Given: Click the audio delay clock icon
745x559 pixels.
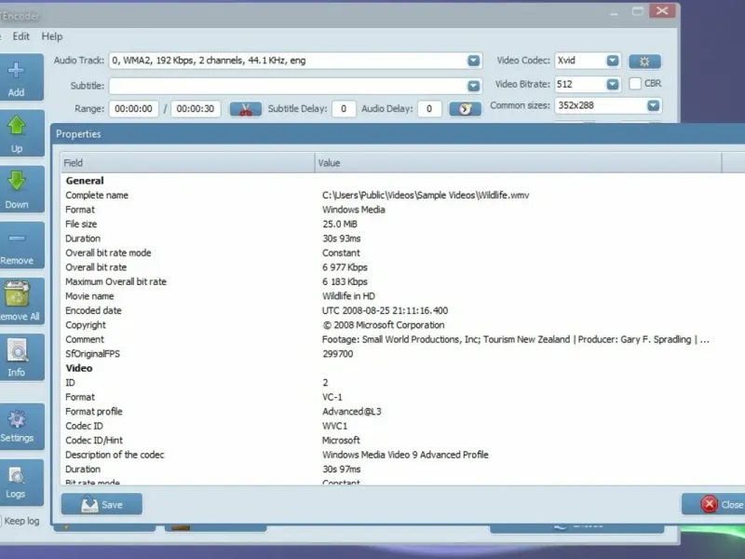Looking at the screenshot, I should click(465, 109).
